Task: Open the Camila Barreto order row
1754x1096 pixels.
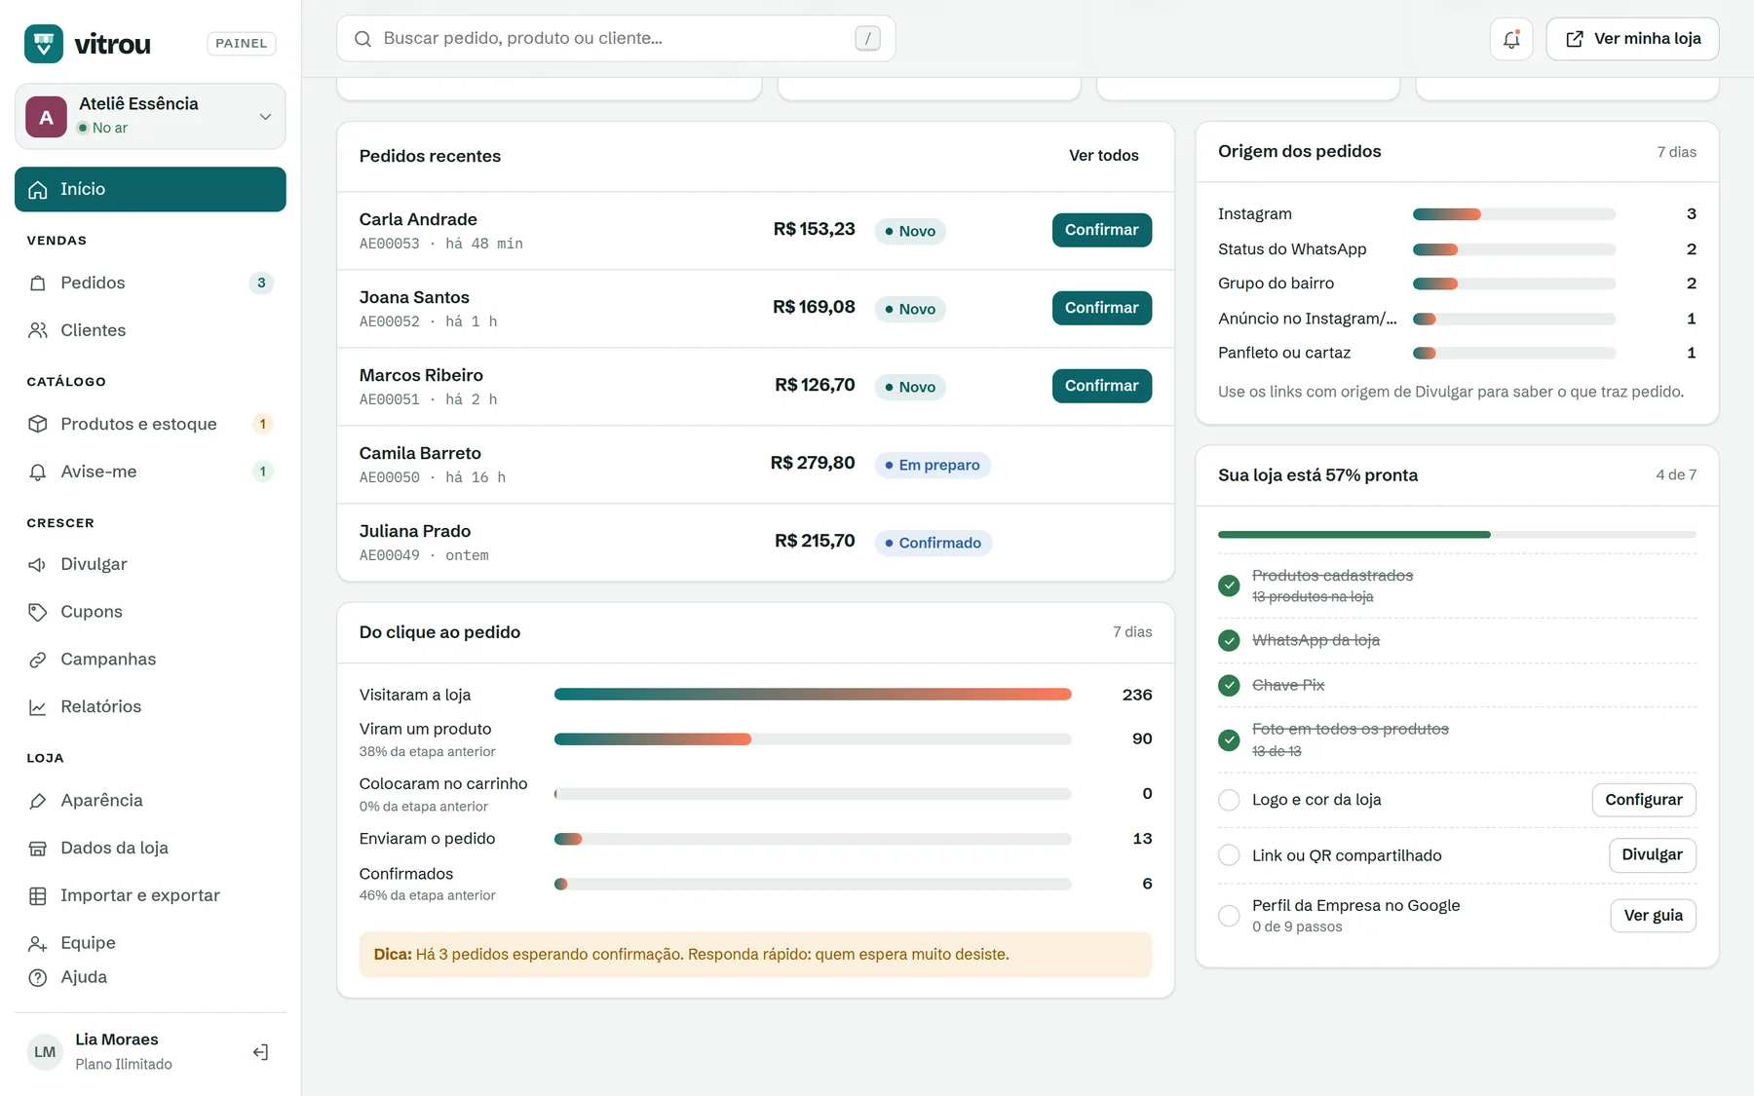Action: point(755,465)
